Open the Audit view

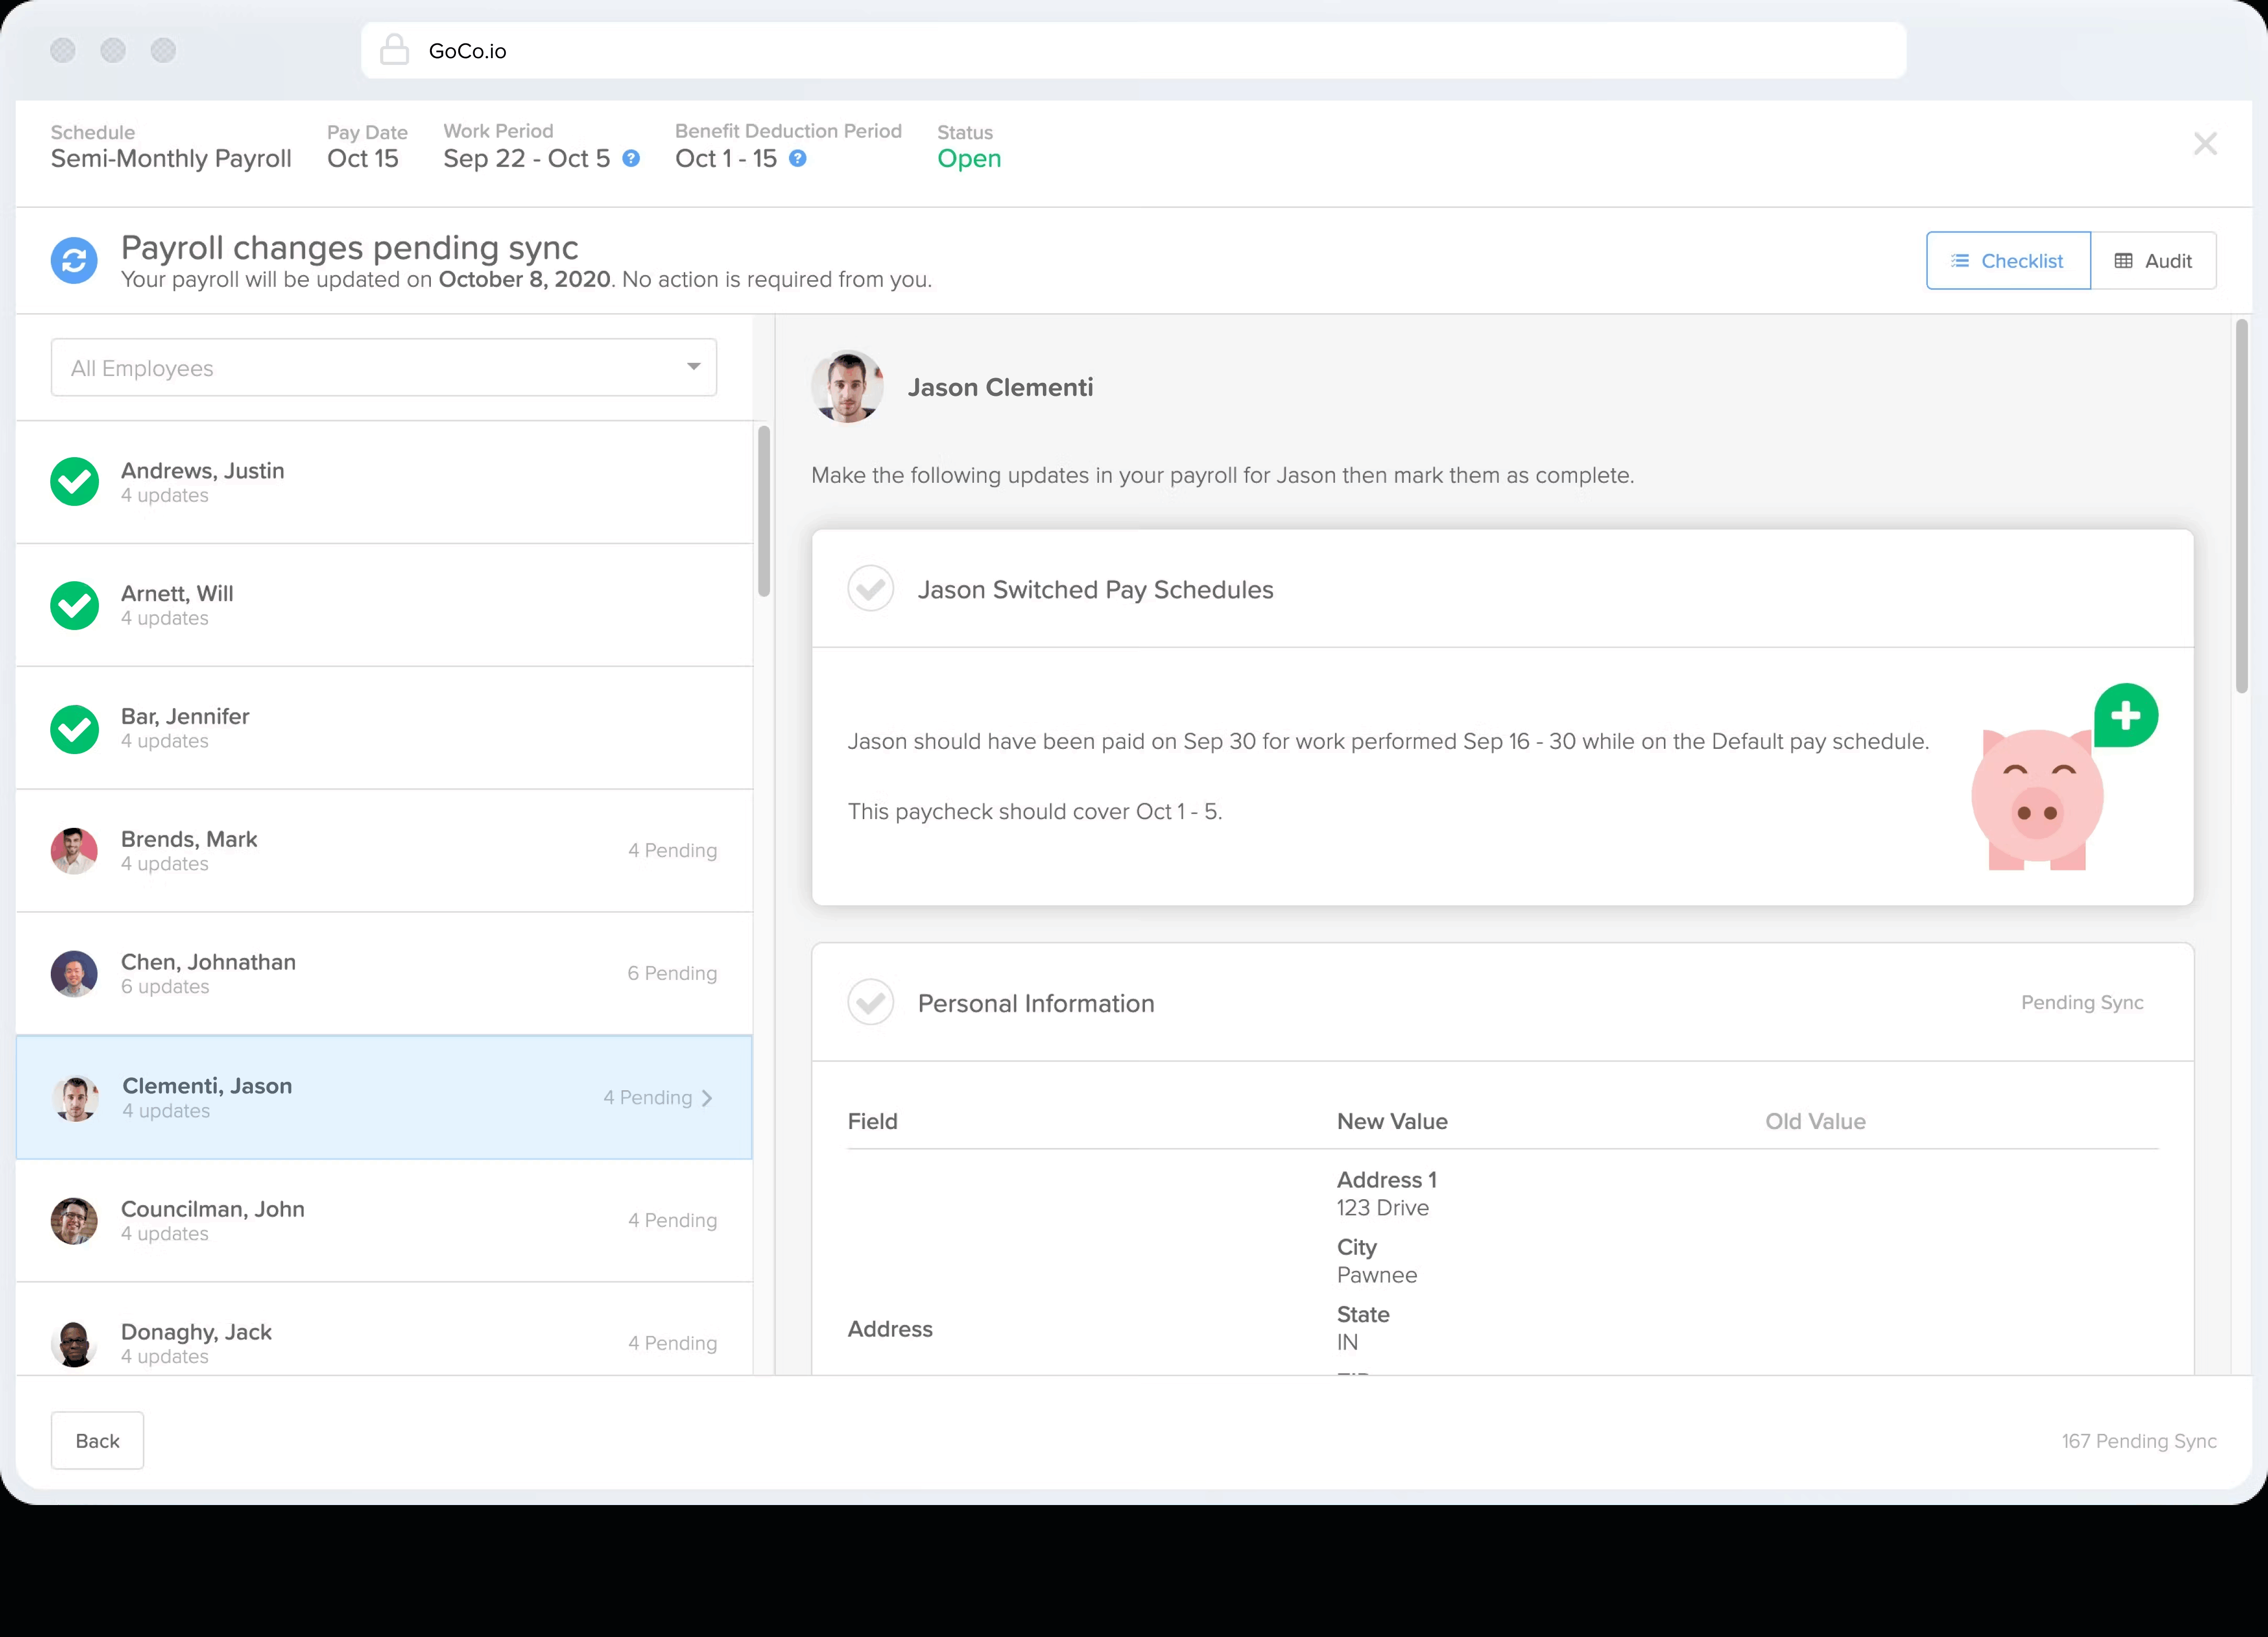(x=2155, y=260)
